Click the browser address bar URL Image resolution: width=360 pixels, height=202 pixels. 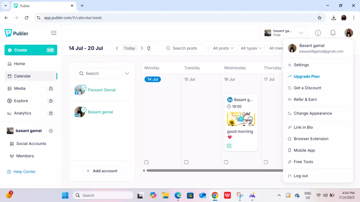[x=73, y=18]
